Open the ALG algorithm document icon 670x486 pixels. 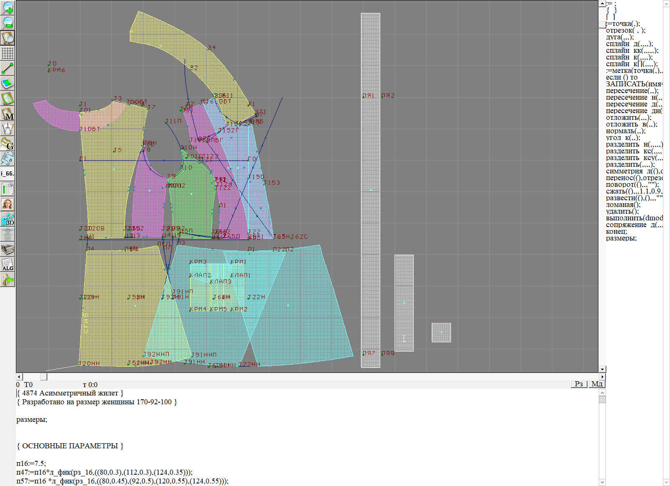8,264
